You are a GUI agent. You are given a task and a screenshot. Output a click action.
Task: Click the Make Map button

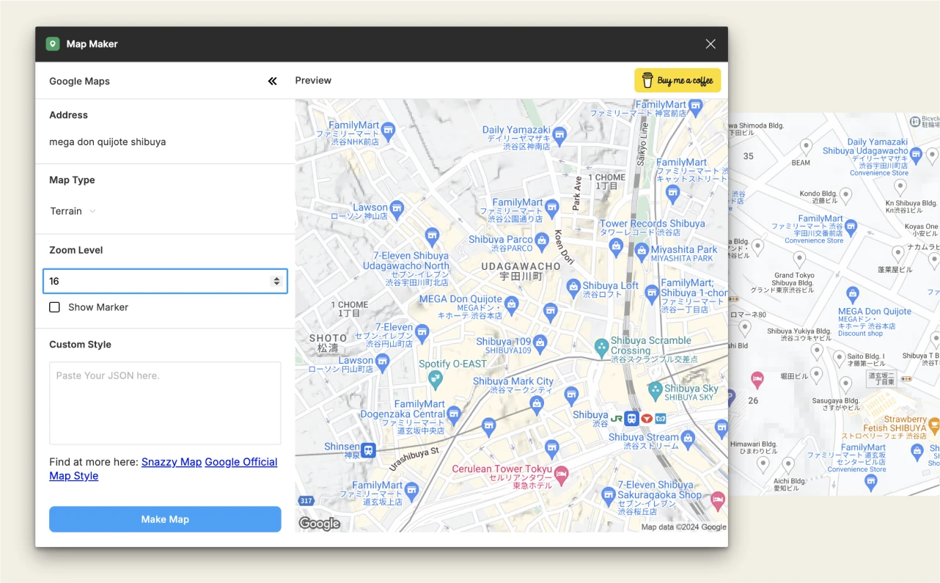coord(165,519)
